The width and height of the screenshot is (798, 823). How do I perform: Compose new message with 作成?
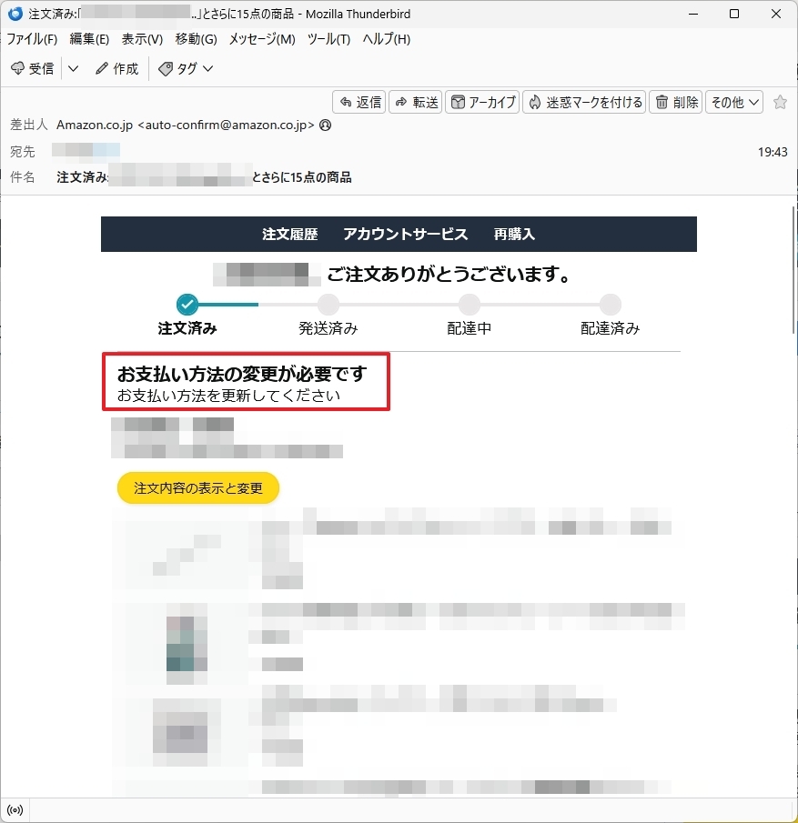click(x=117, y=68)
